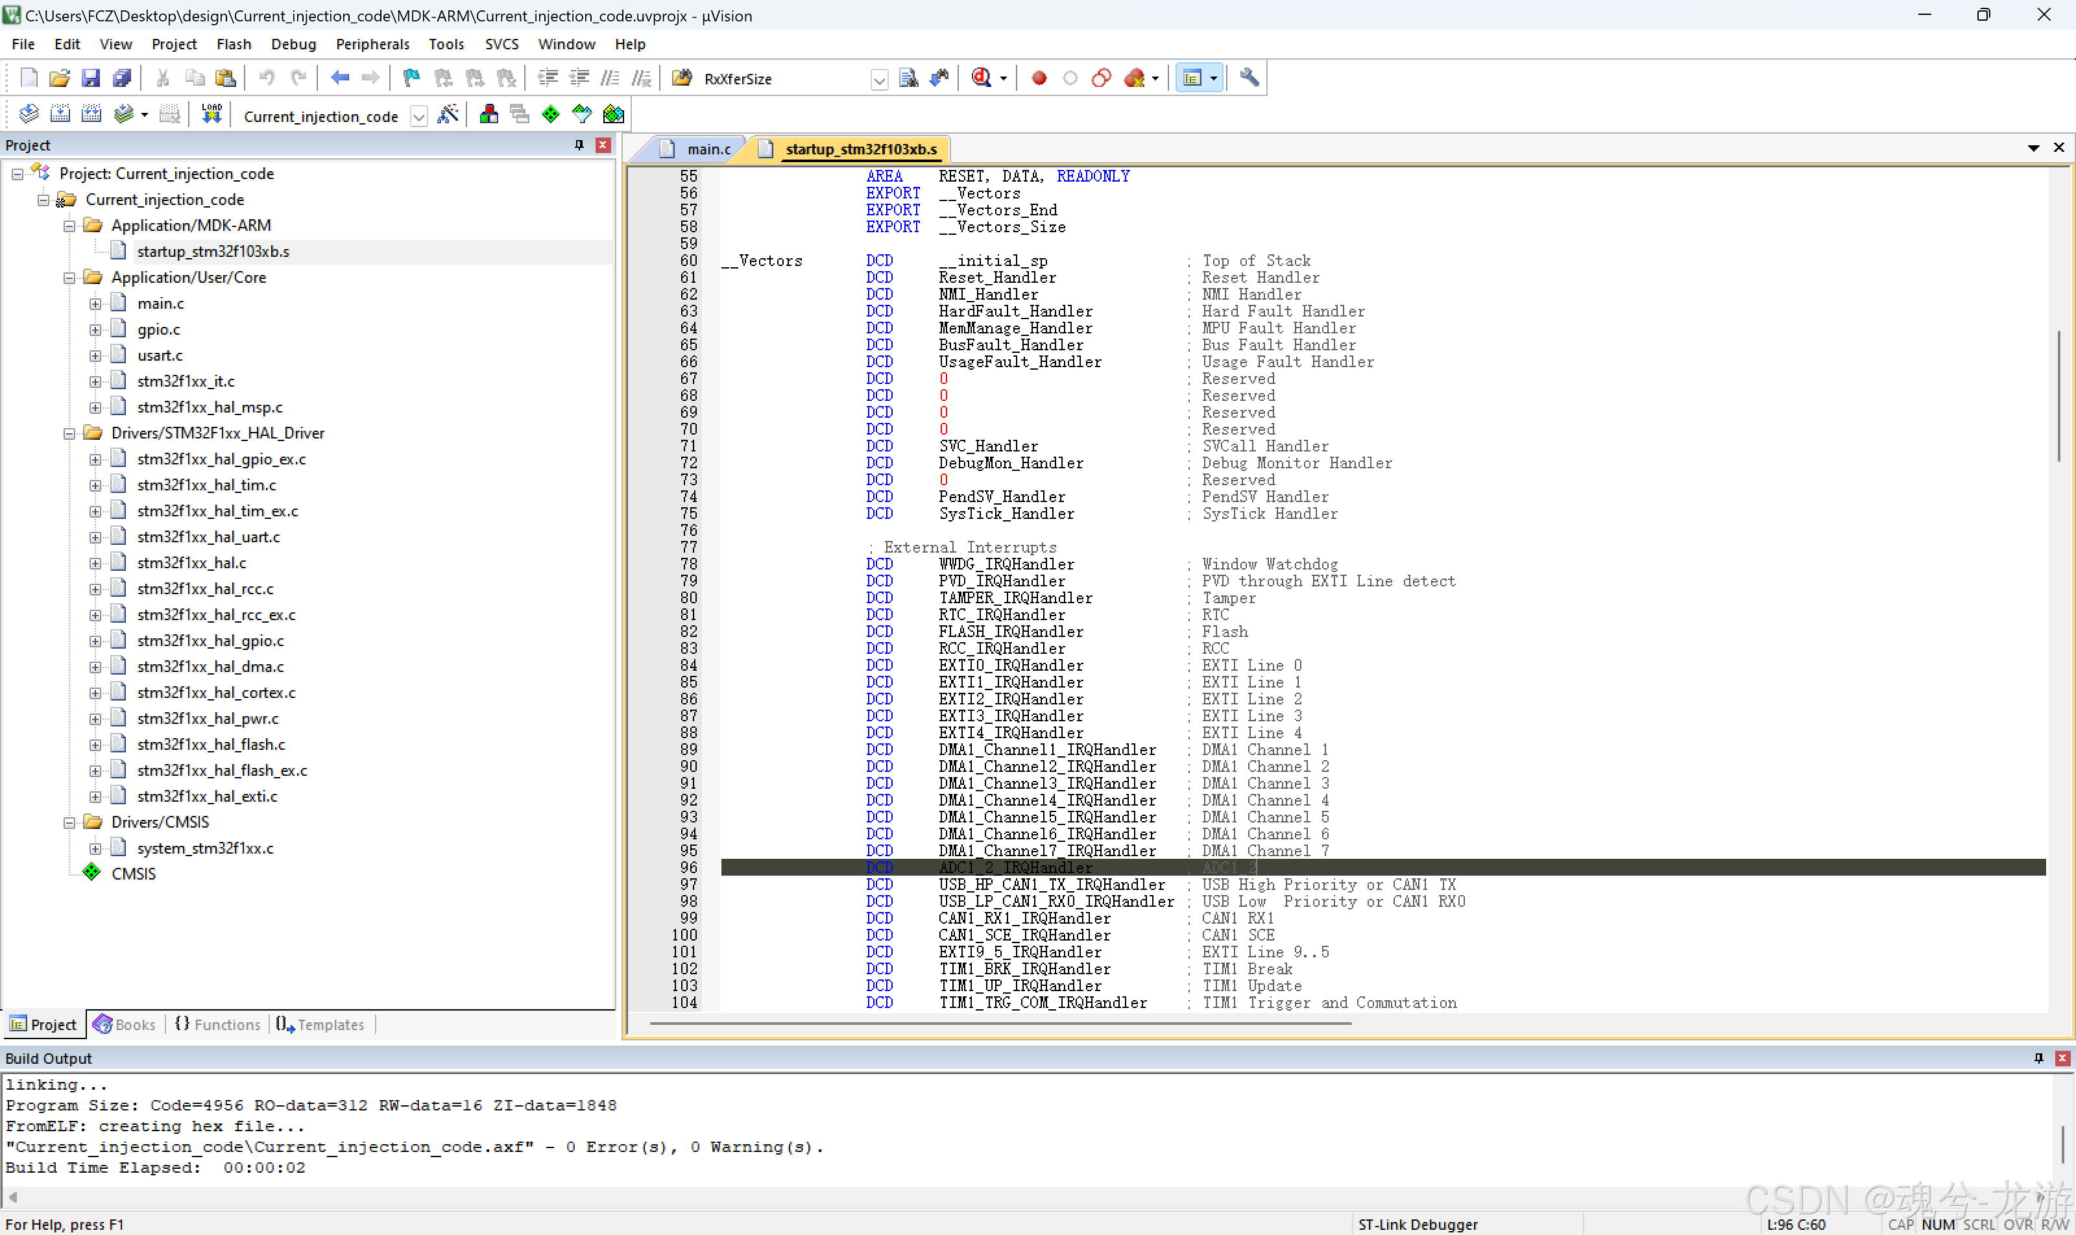Image resolution: width=2076 pixels, height=1235 pixels.
Task: Toggle pin on Project panel
Action: pos(579,145)
